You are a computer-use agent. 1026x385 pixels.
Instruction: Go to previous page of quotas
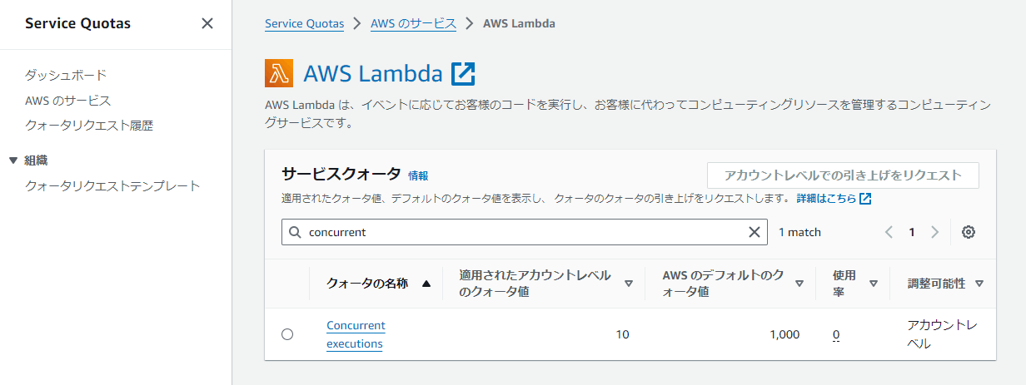(x=889, y=232)
